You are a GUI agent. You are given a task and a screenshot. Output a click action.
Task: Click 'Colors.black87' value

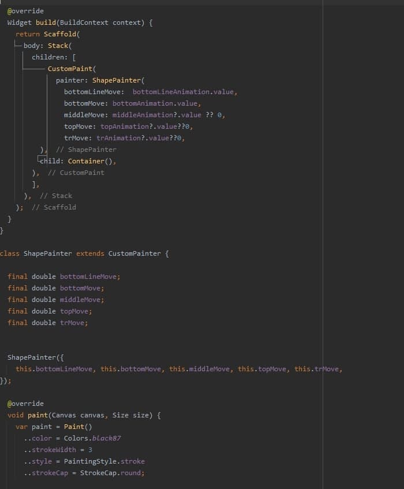click(92, 438)
